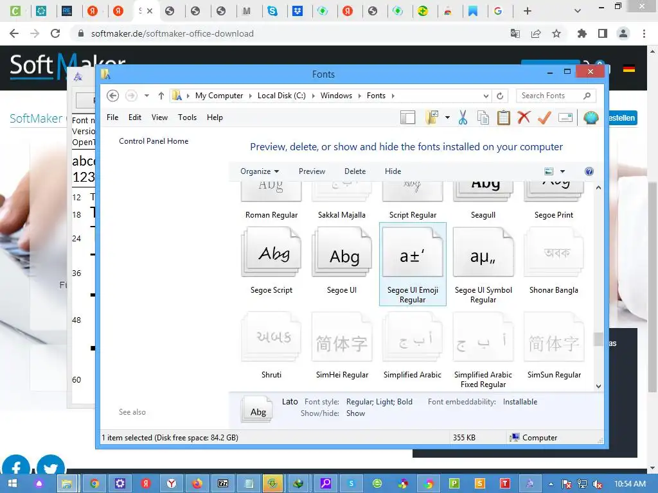The height and width of the screenshot is (493, 658).
Task: Click the browser translate page icon
Action: [x=515, y=33]
